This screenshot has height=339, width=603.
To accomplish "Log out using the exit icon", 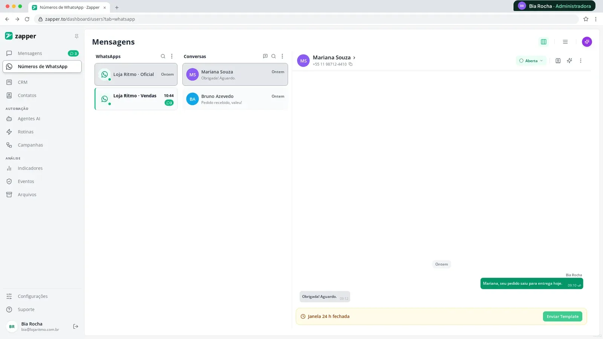I will pos(76,327).
